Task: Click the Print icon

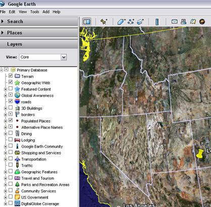Action: coord(183,22)
